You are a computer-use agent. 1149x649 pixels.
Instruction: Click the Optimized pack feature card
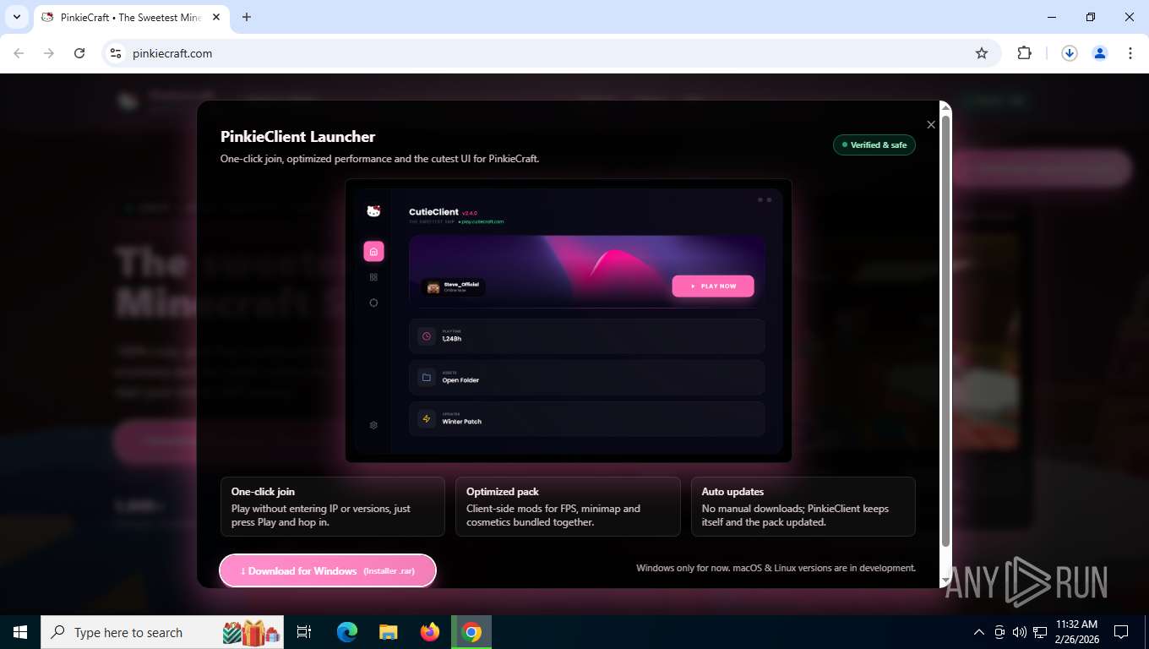point(568,507)
